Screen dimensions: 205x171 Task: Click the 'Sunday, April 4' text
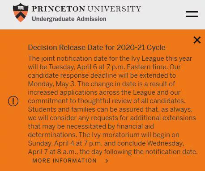(x=51, y=143)
